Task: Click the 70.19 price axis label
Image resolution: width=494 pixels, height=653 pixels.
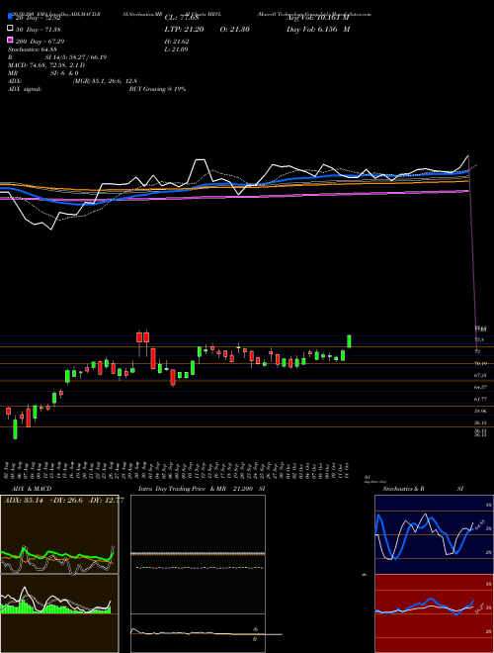Action: pyautogui.click(x=480, y=363)
